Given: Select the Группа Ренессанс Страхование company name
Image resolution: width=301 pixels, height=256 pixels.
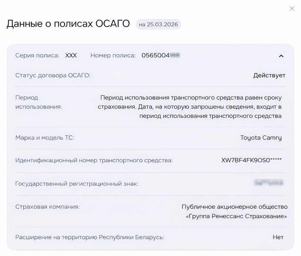Looking at the screenshot, I should 235,216.
